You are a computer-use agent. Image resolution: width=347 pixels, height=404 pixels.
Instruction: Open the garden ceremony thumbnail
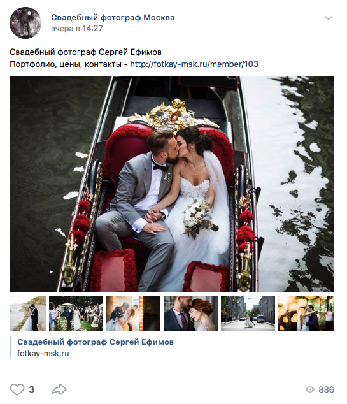pos(76,314)
